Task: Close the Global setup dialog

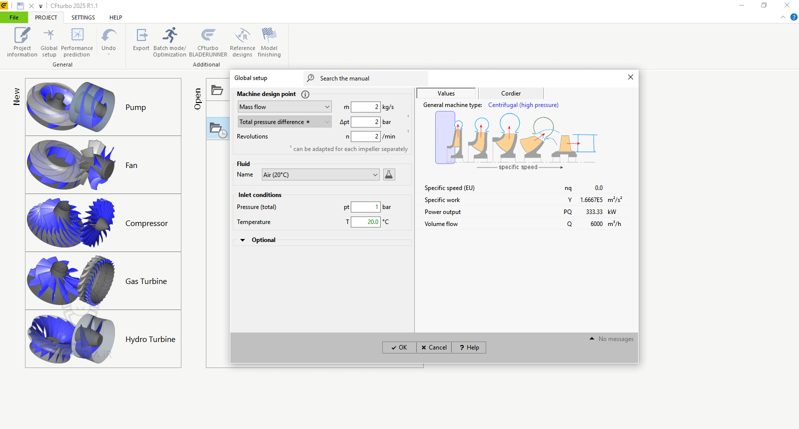Action: [631, 77]
